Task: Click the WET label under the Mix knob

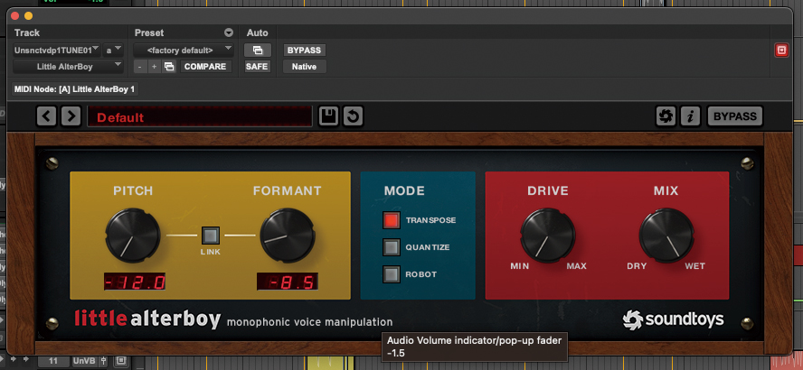Action: (x=695, y=266)
